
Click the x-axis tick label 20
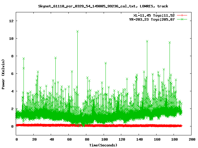34,140
